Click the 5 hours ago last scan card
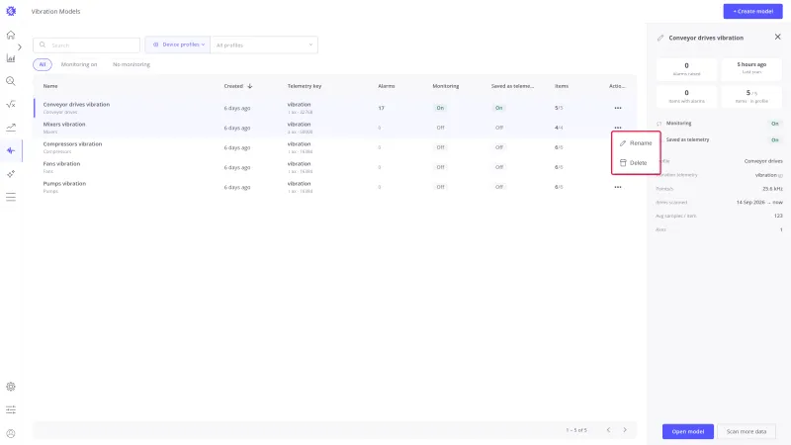Screen dimensions: 791x445 coord(751,69)
